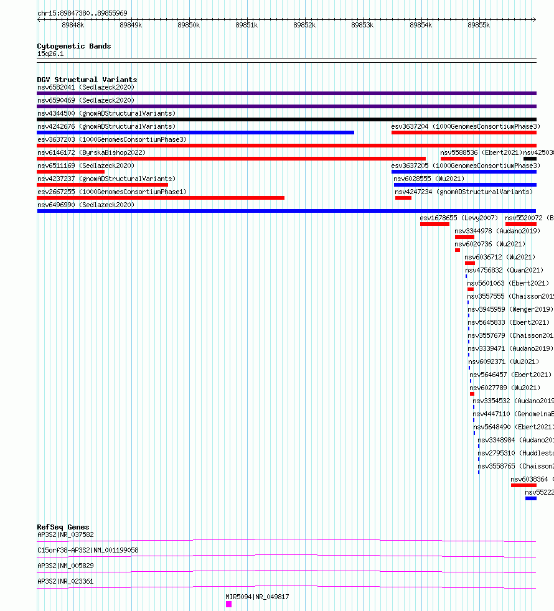The height and width of the screenshot is (611, 554).
Task: Click nsv6036712 (Wu2021) label
Action: point(500,257)
